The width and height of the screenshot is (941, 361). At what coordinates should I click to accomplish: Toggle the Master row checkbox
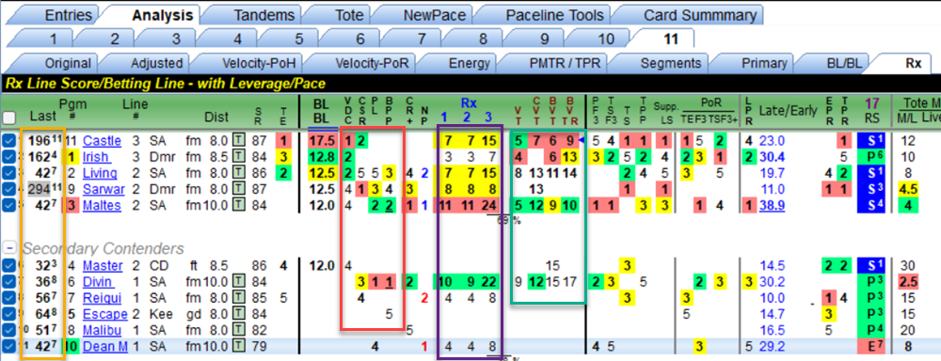[9, 265]
